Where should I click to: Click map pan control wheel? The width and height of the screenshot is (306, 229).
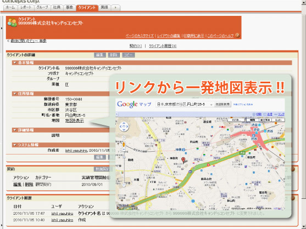point(124,127)
